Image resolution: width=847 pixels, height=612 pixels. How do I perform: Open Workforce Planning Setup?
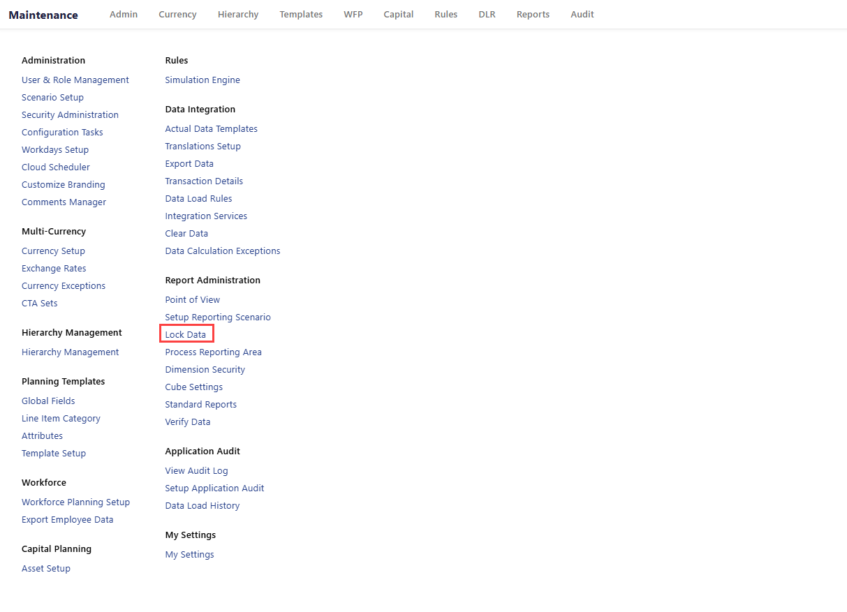tap(75, 502)
